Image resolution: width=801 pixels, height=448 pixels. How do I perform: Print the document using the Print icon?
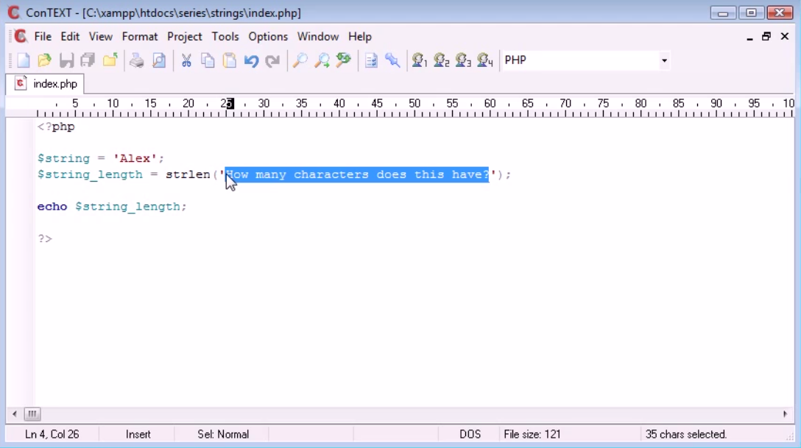click(137, 60)
